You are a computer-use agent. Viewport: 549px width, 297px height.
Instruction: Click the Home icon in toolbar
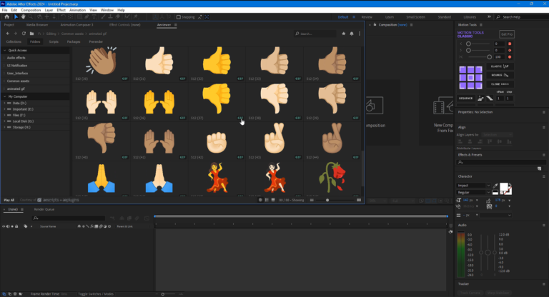pyautogui.click(x=6, y=16)
